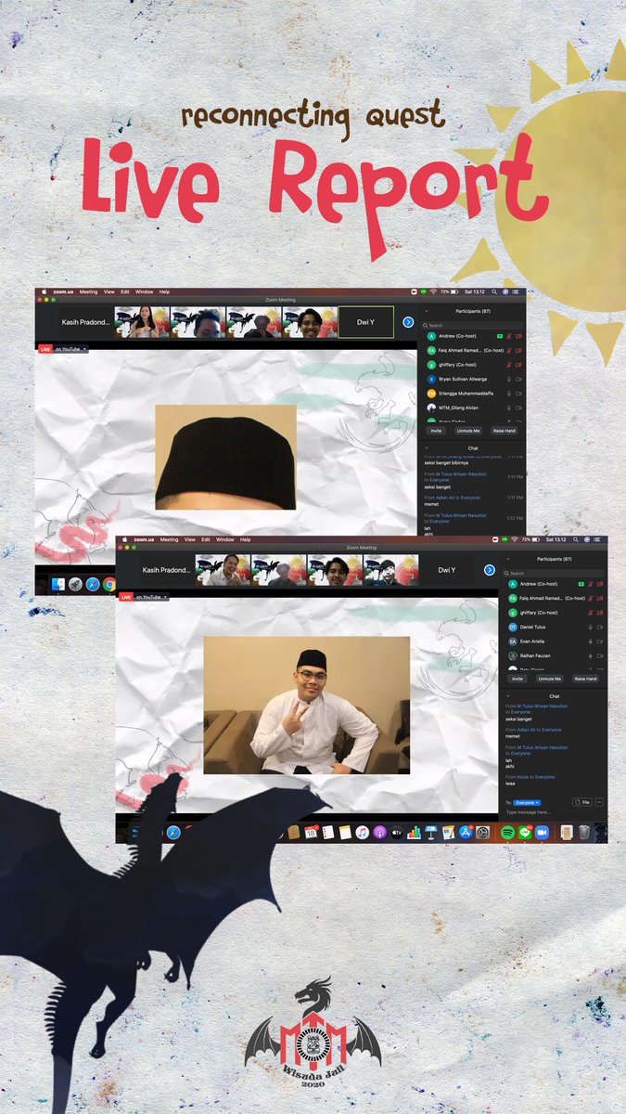Click the Spotlight search icon in front menu bar
Viewport: 626px width, 1114px height.
(x=576, y=539)
